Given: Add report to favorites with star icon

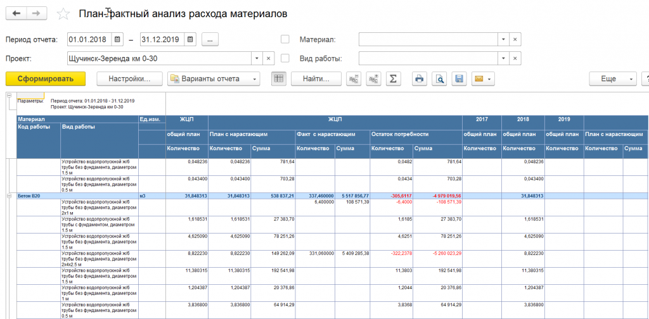Looking at the screenshot, I should [x=63, y=14].
